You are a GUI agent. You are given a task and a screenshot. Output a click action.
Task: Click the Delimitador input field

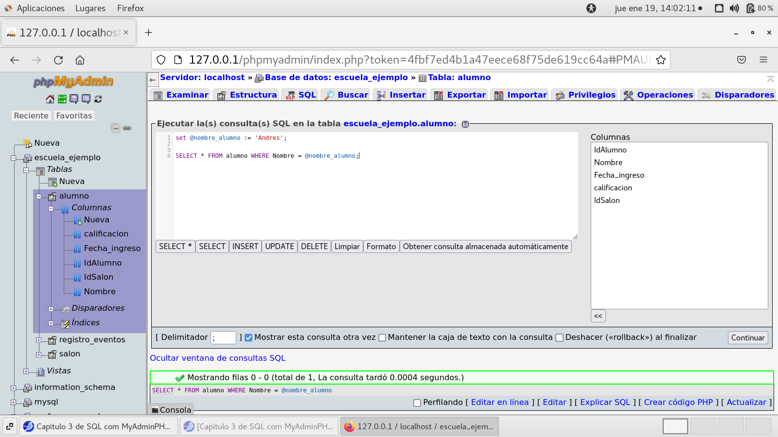pos(224,337)
